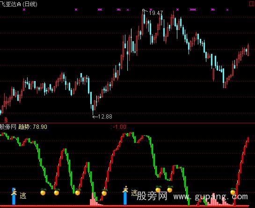The image size is (255, 208).
Task: Click the leftmost purple star marker above chart
Action: 24,10
